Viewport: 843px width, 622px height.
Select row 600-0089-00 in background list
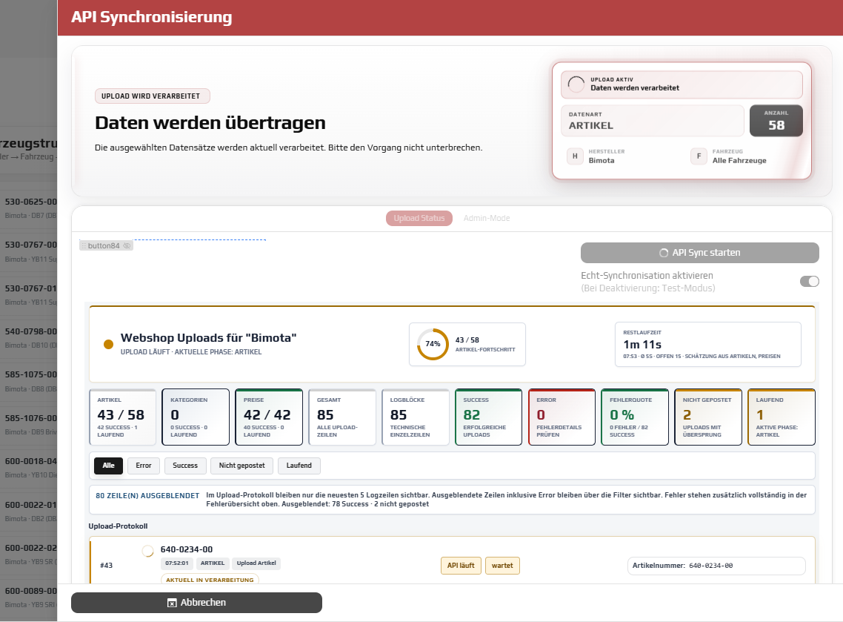click(28, 598)
